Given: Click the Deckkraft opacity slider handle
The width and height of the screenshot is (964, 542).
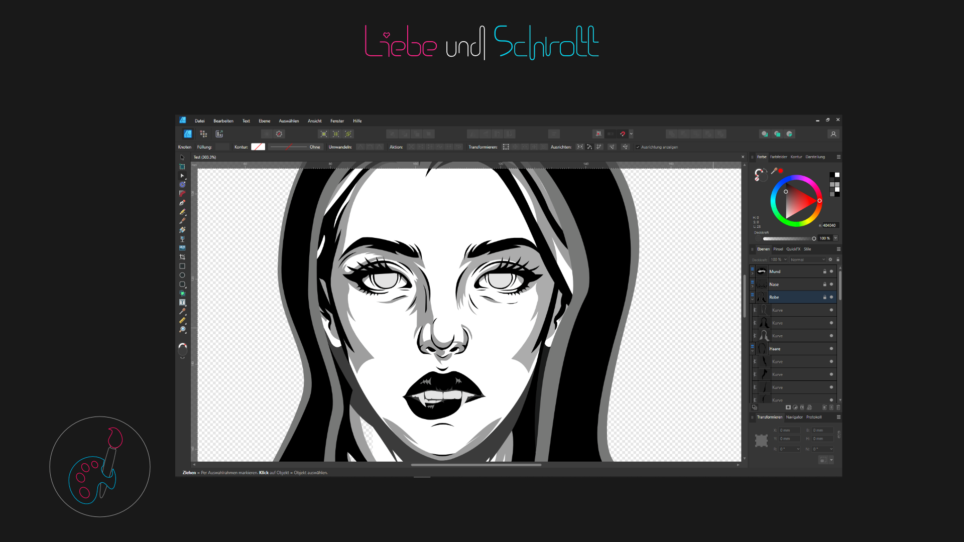Looking at the screenshot, I should point(814,238).
